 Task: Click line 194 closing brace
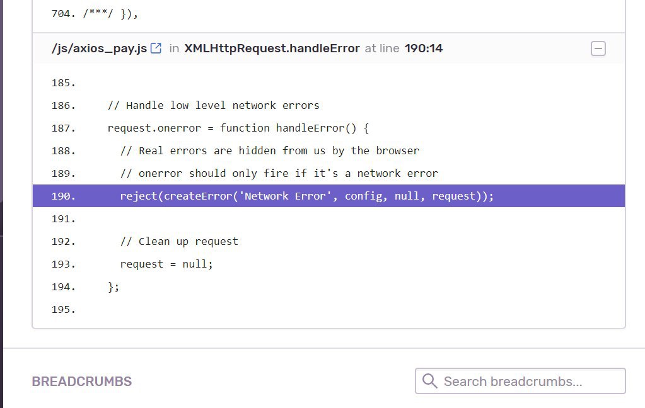click(x=113, y=286)
